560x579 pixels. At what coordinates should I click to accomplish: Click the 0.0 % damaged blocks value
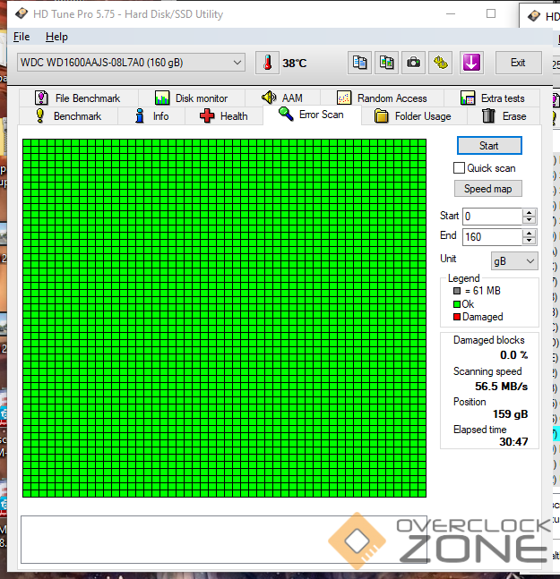pos(513,355)
